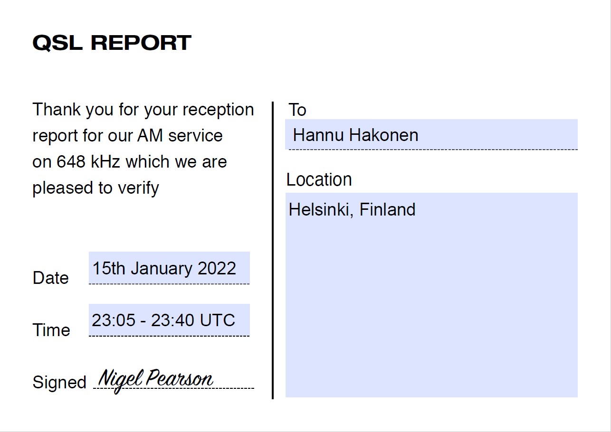Click the 'Location' label

tap(319, 179)
